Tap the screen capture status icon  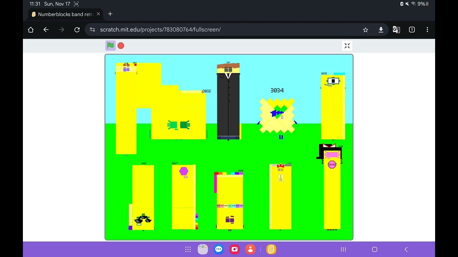coord(76,4)
